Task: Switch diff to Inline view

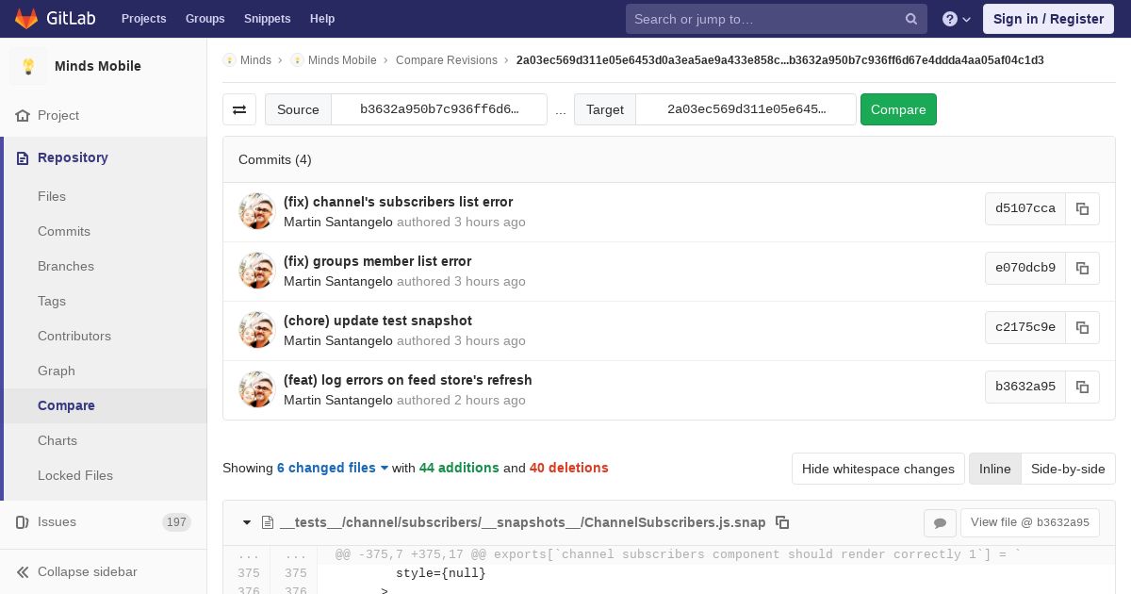Action: point(994,469)
